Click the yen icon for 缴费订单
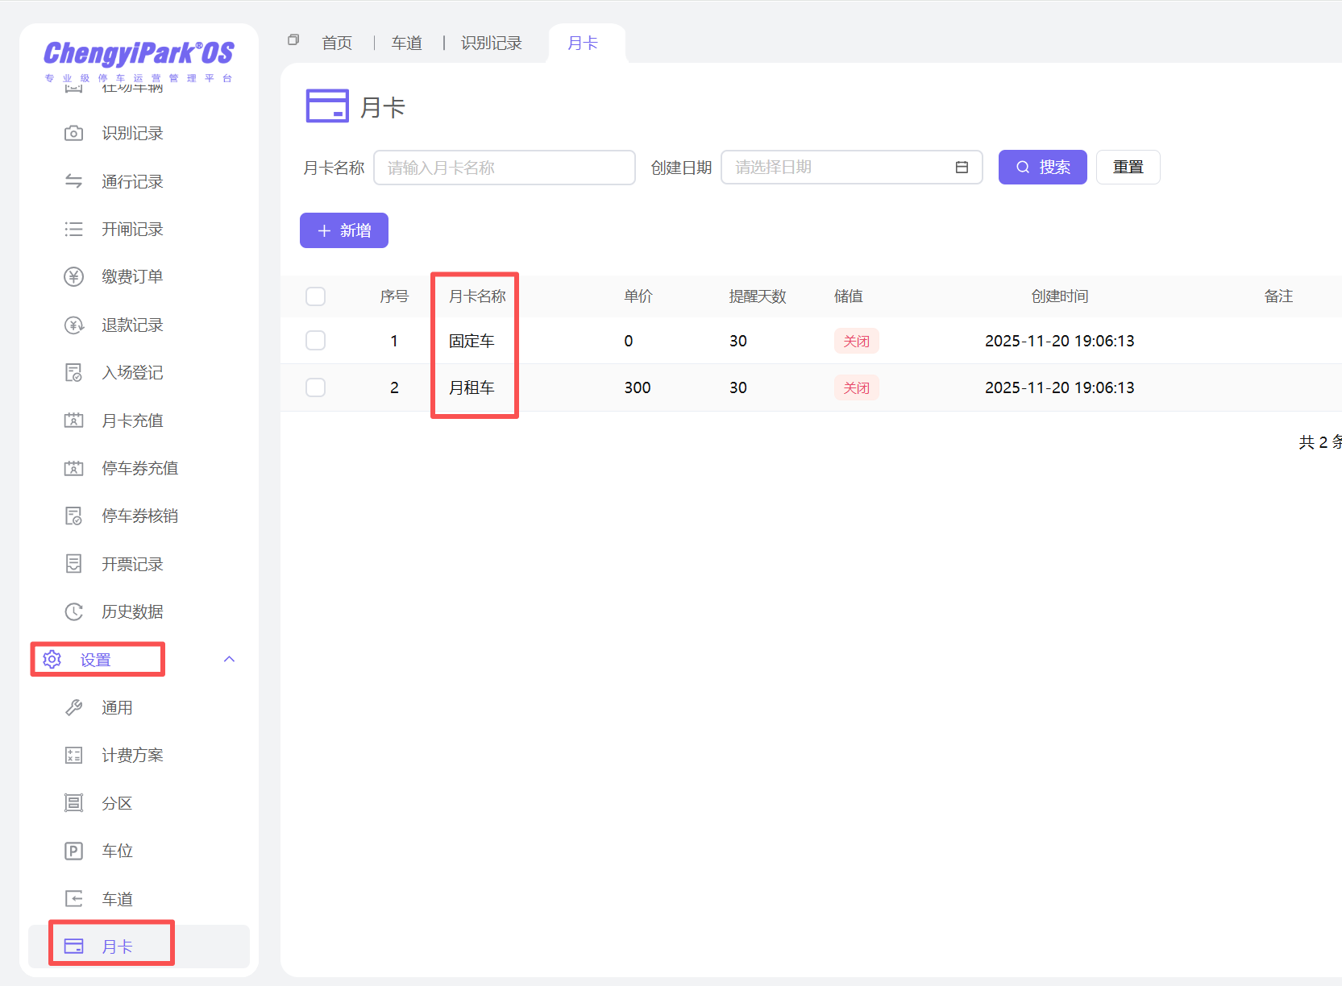 point(73,277)
